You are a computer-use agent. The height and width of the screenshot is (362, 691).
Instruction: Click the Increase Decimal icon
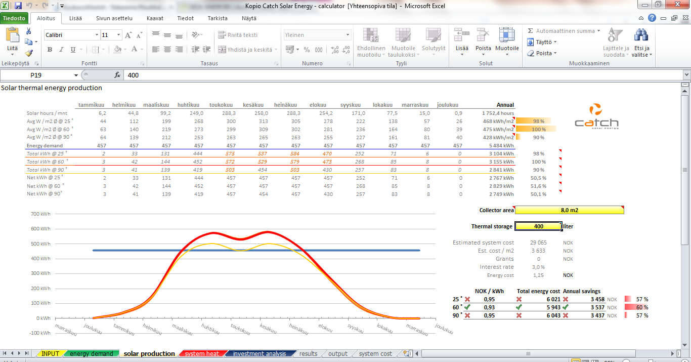click(x=334, y=50)
